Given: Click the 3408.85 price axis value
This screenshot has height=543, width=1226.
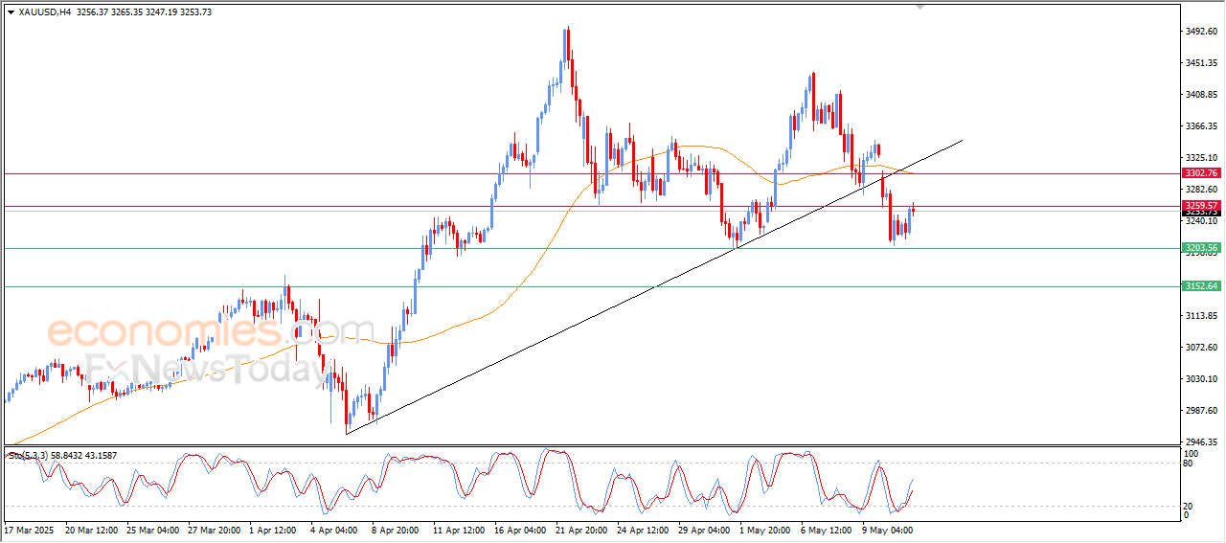Looking at the screenshot, I should pos(1202,95).
